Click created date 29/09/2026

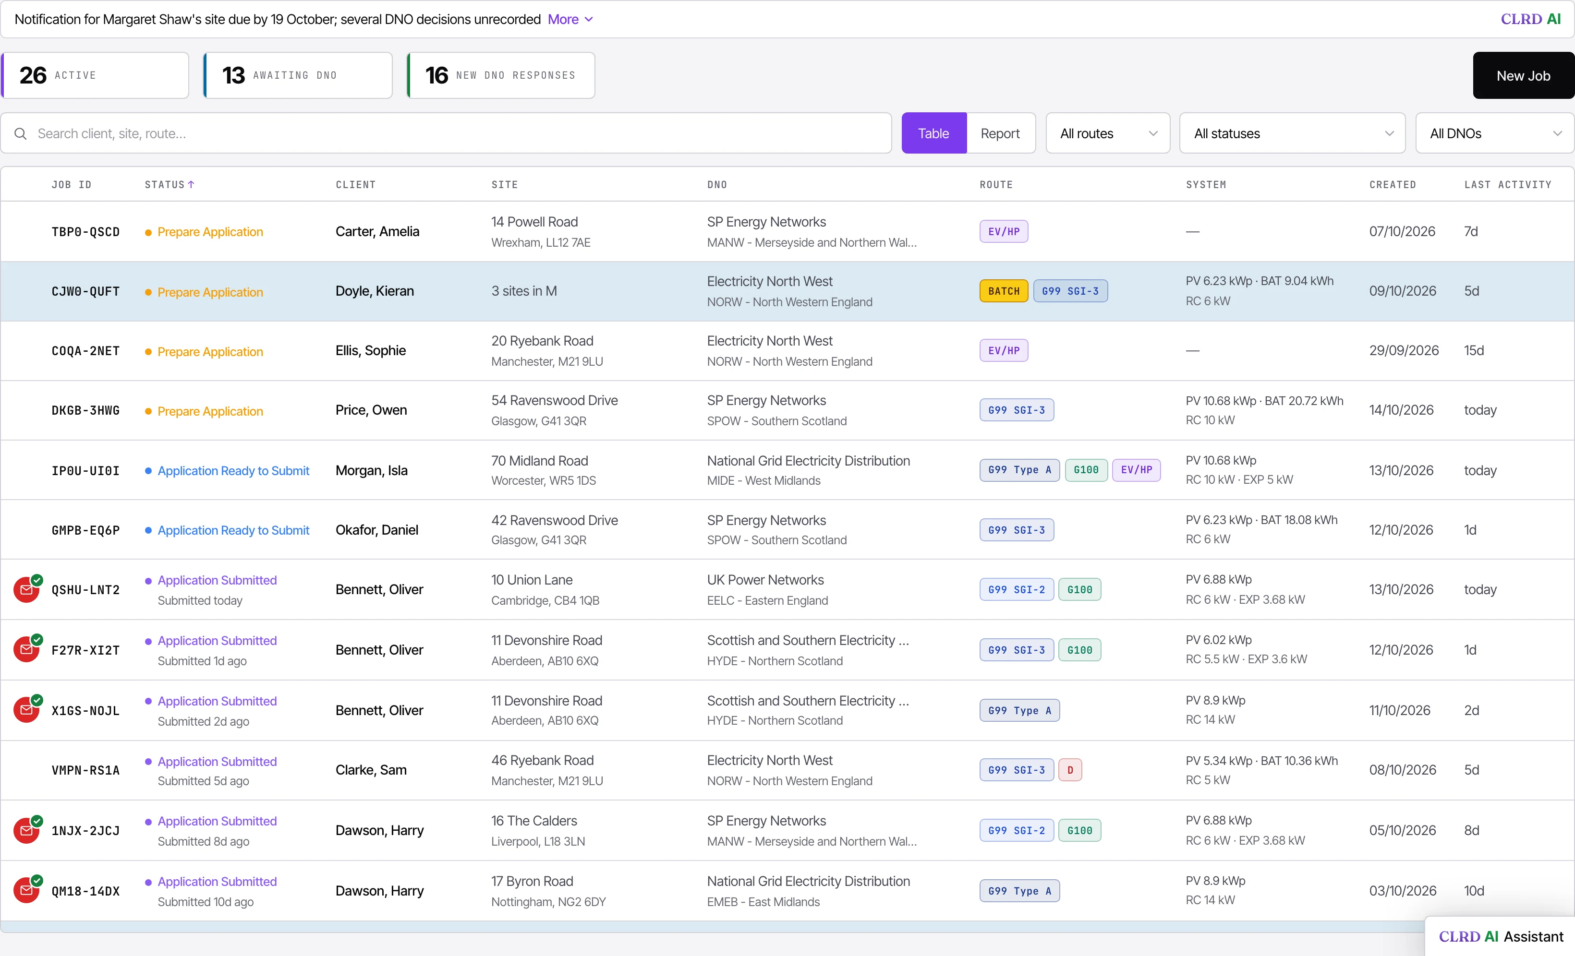[1404, 350]
